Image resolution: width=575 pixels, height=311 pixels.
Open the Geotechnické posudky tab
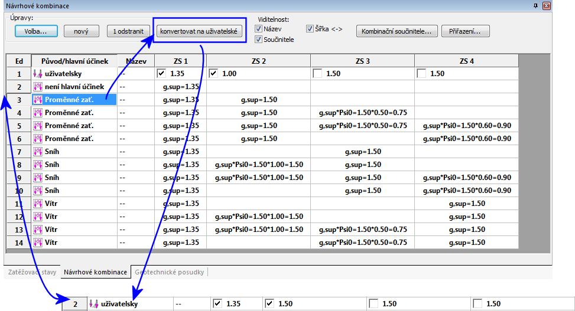pyautogui.click(x=170, y=272)
